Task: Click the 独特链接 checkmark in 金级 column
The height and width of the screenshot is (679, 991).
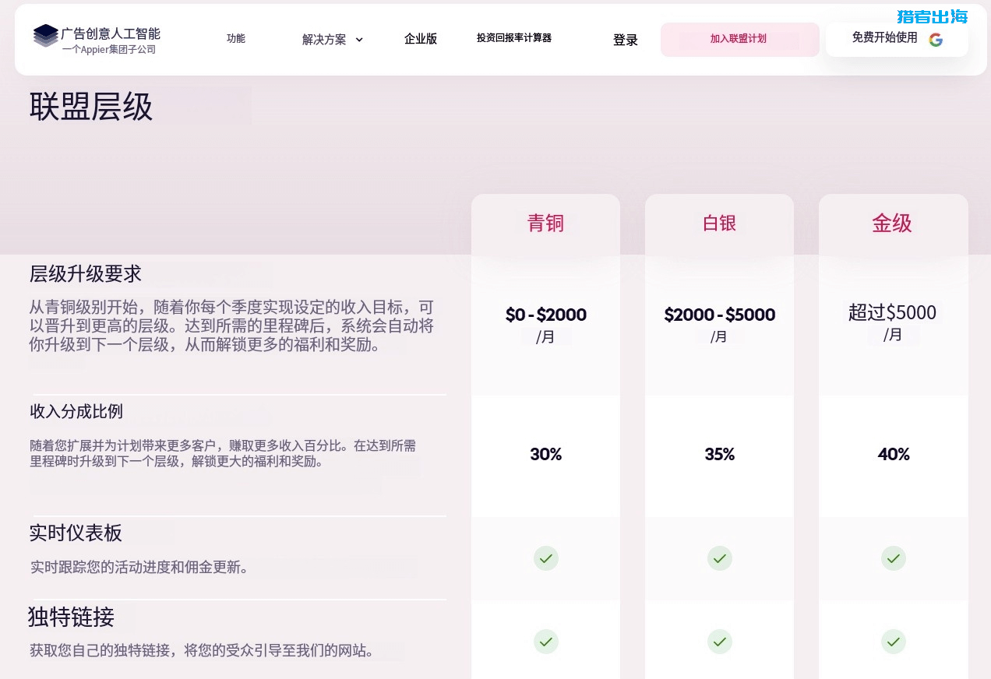Action: click(x=893, y=642)
